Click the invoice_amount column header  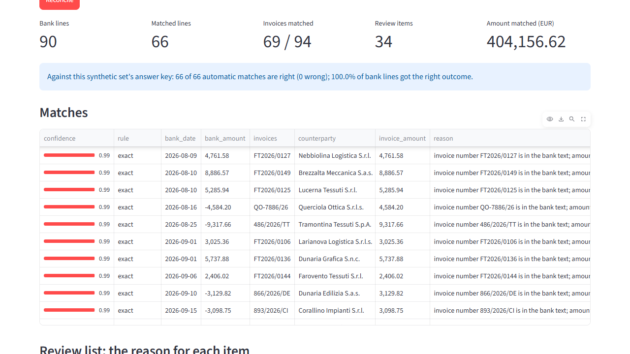point(402,138)
